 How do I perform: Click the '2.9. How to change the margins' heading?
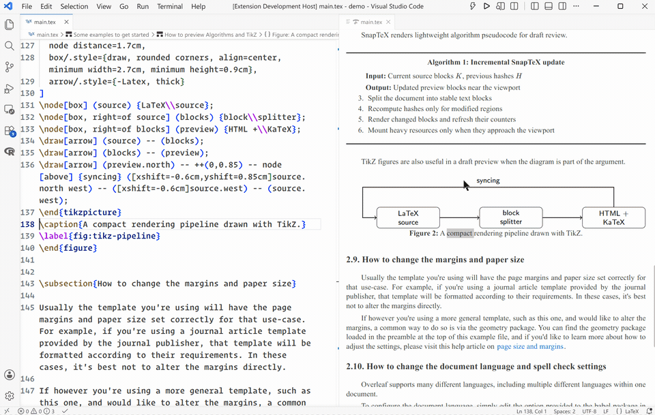(435, 260)
